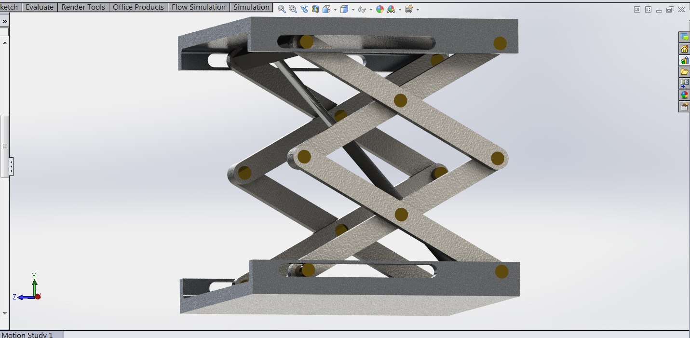
Task: Toggle the Hide/Show Items eyeglasses icon
Action: [363, 8]
